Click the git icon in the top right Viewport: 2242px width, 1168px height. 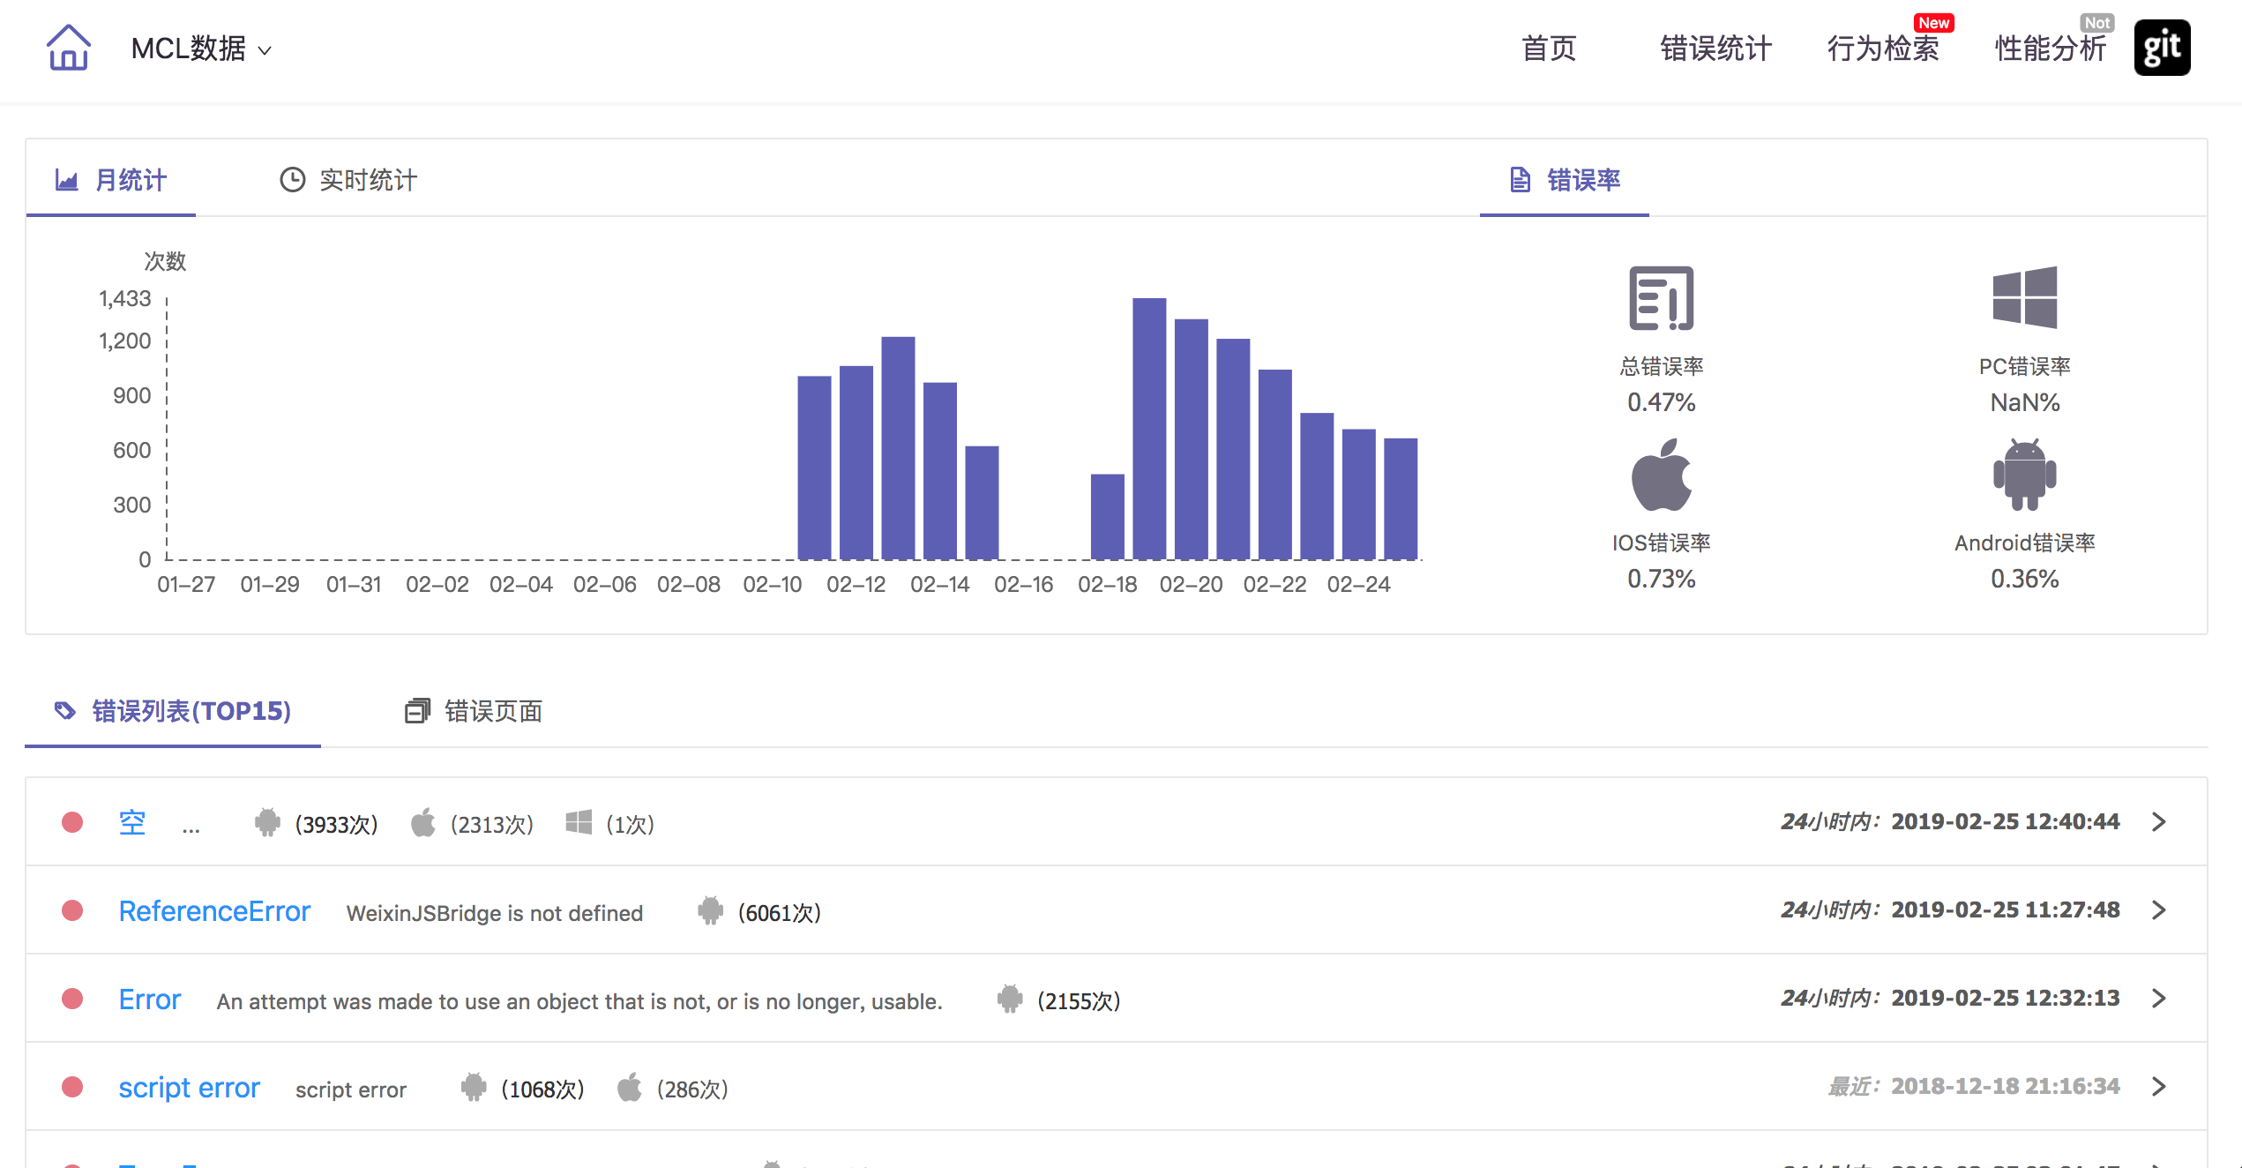(x=2162, y=48)
